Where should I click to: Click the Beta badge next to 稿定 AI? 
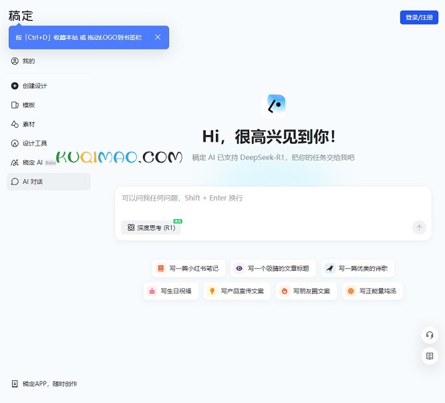[51, 162]
